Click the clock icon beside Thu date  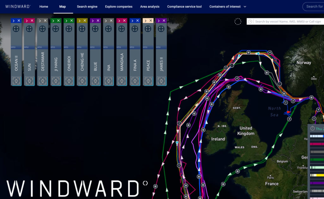tap(312, 128)
